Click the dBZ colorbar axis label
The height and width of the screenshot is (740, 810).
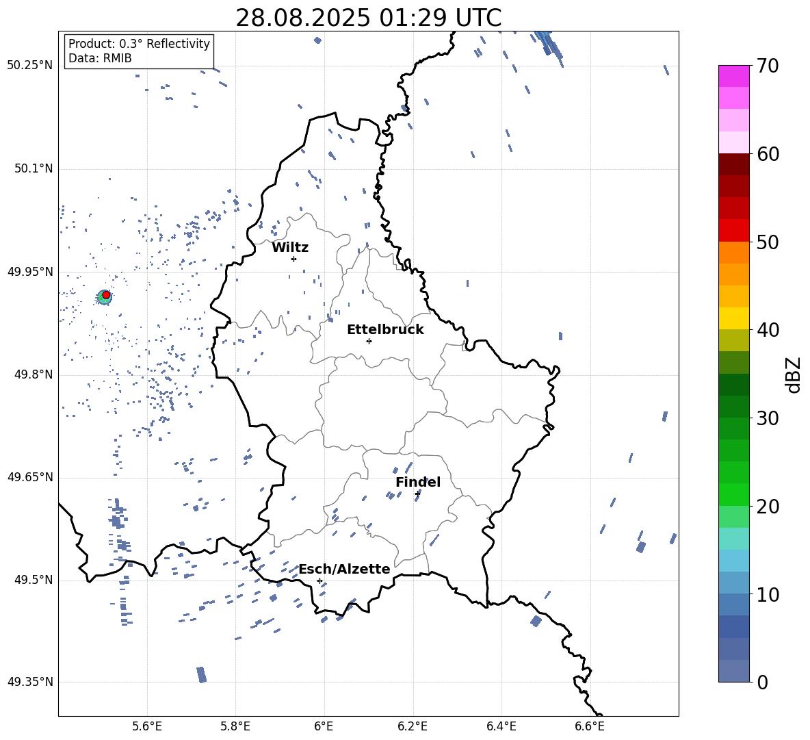(794, 374)
